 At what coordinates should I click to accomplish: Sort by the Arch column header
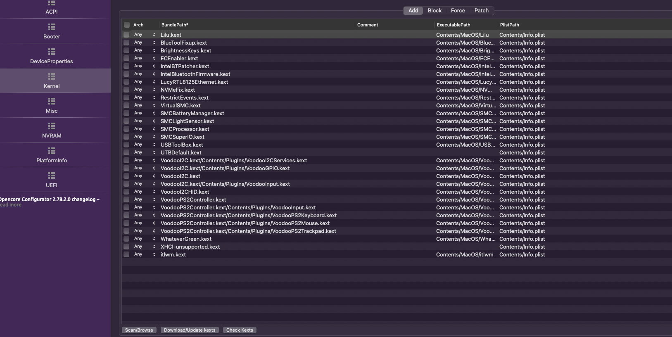click(145, 25)
